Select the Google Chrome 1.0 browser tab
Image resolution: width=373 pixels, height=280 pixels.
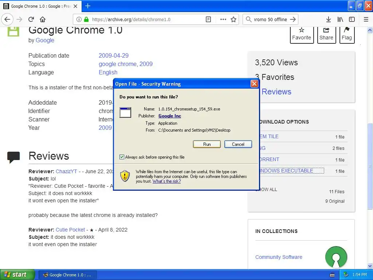point(41,6)
